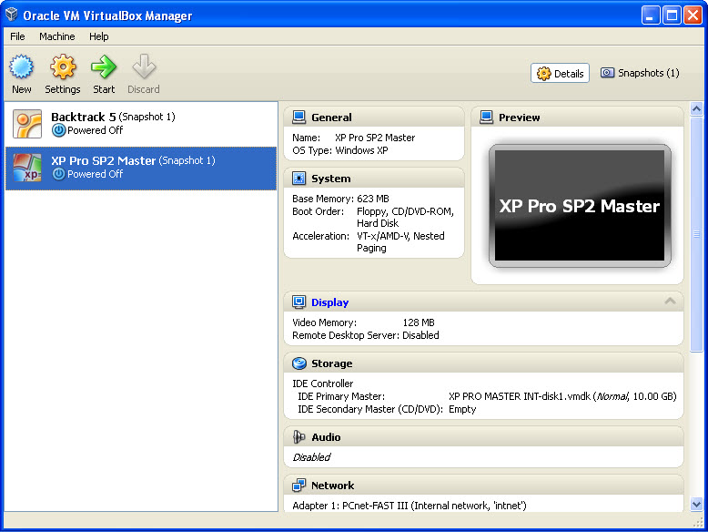
Task: Click the Storage section disk icon
Action: click(x=298, y=363)
